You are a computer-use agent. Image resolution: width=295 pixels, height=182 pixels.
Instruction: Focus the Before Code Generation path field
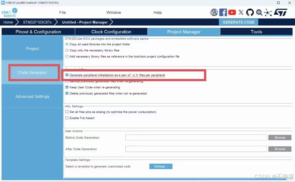click(x=196, y=138)
